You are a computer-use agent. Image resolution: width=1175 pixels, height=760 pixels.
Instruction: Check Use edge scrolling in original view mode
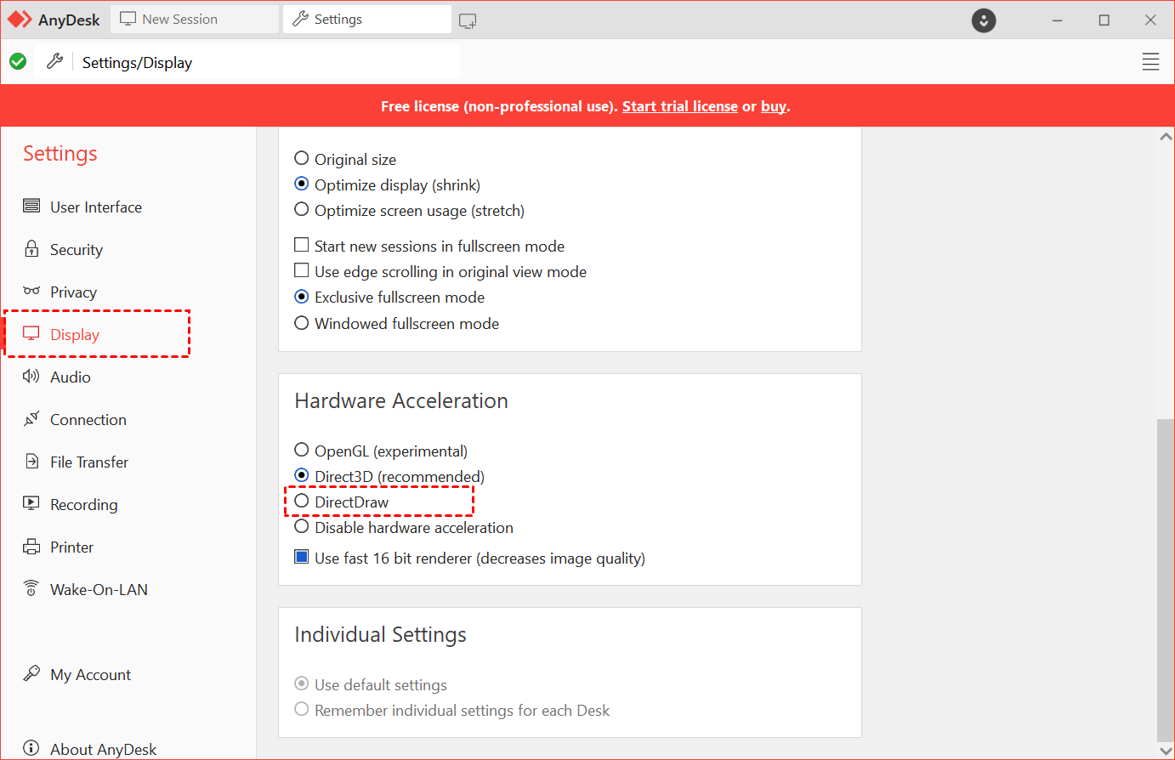point(301,270)
